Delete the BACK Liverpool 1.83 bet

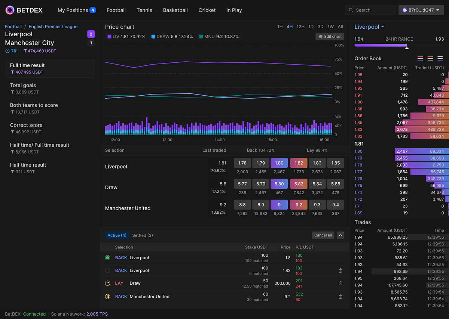[340, 270]
